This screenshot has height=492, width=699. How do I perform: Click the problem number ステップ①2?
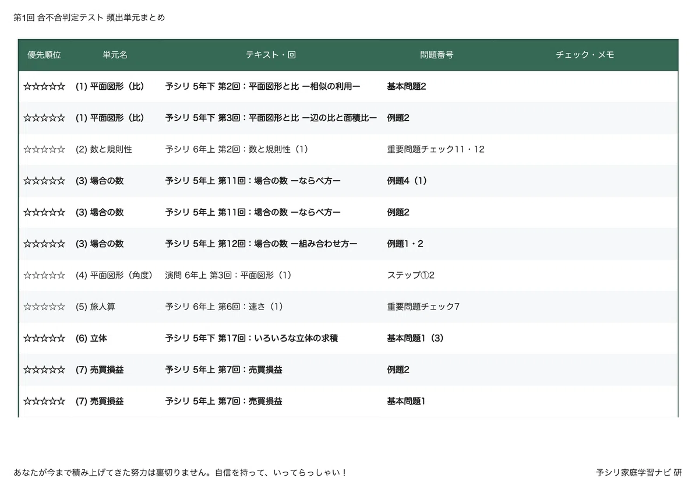coord(411,275)
